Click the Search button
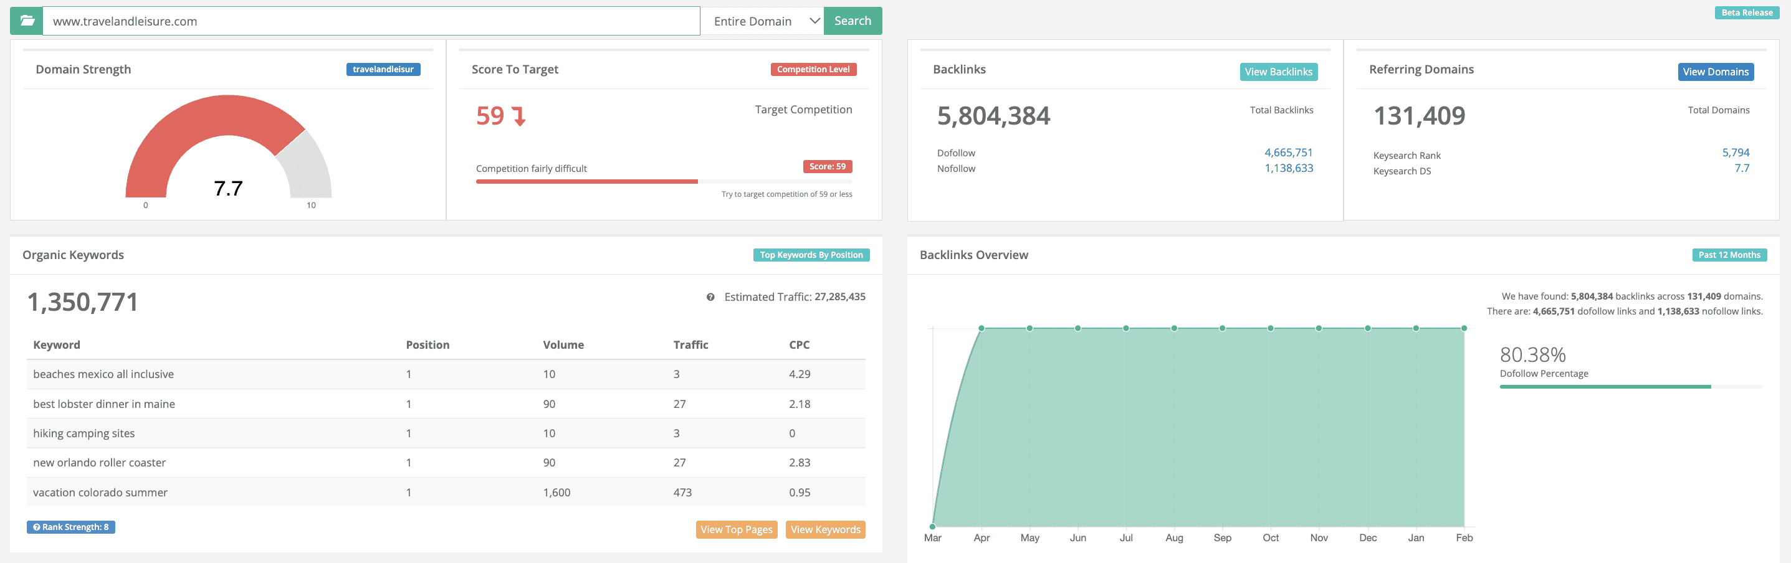Image resolution: width=1791 pixels, height=563 pixels. coord(853,21)
